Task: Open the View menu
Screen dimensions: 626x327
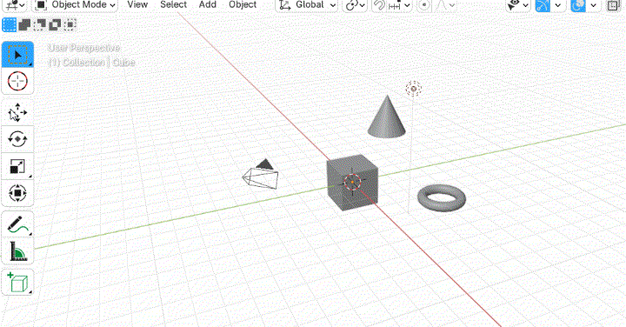Action: 137,5
